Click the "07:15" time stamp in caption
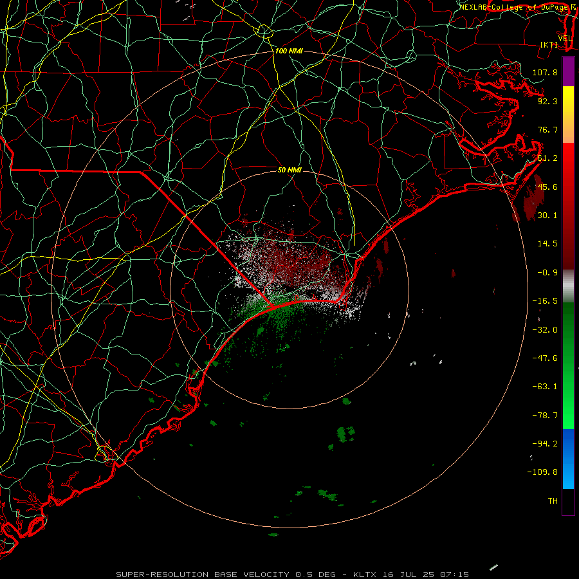The width and height of the screenshot is (579, 579). (x=455, y=574)
